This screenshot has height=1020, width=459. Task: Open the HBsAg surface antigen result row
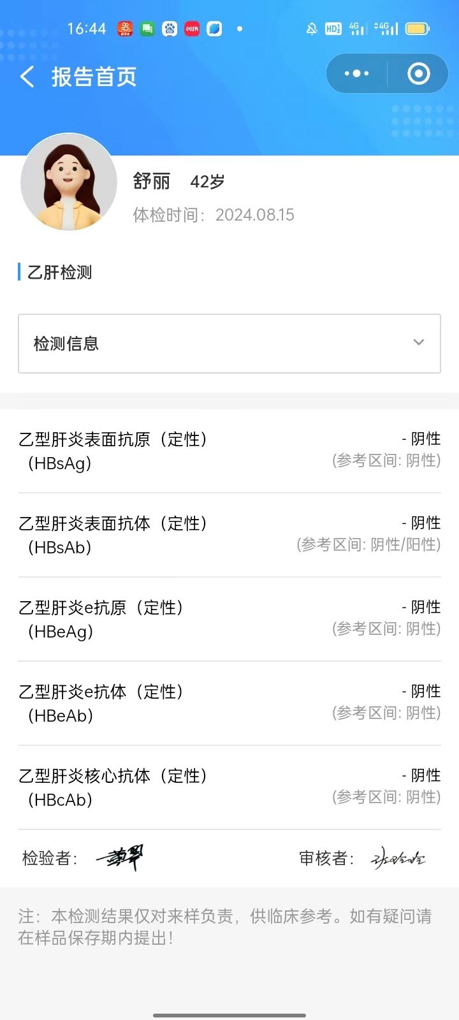pos(229,451)
